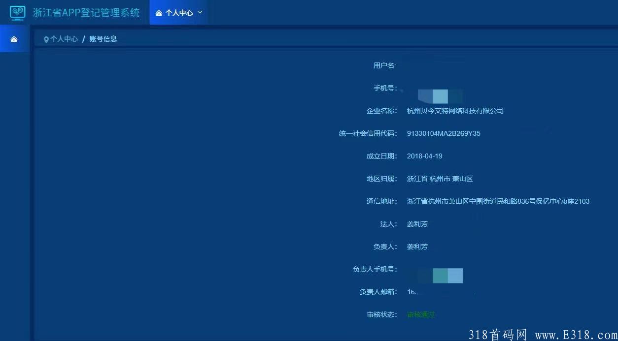Select credit code 91330104MA2B269Y35

click(444, 133)
